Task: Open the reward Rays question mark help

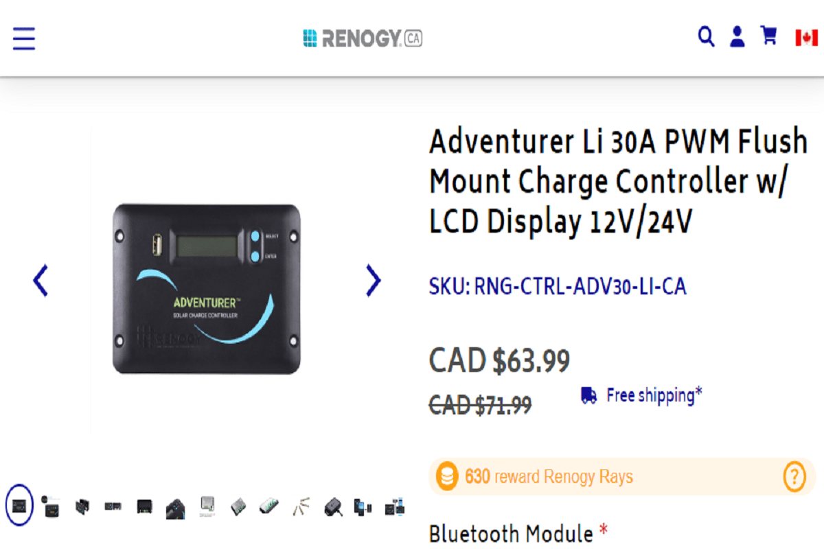Action: click(794, 476)
